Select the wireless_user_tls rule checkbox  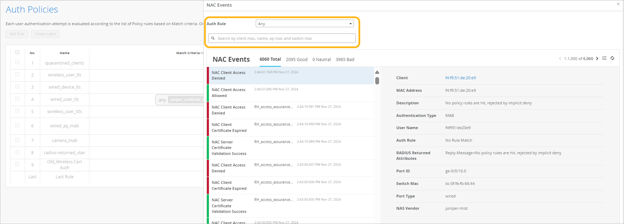tap(17, 75)
